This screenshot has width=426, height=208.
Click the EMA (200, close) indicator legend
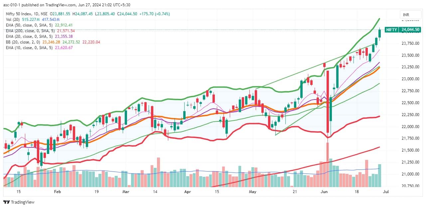pos(30,31)
